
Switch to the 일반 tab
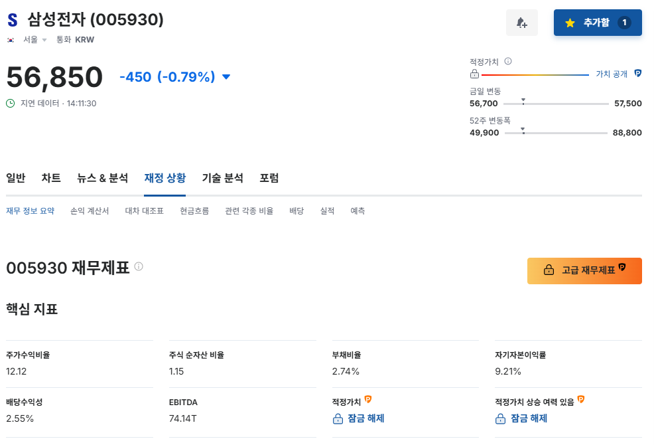(16, 178)
